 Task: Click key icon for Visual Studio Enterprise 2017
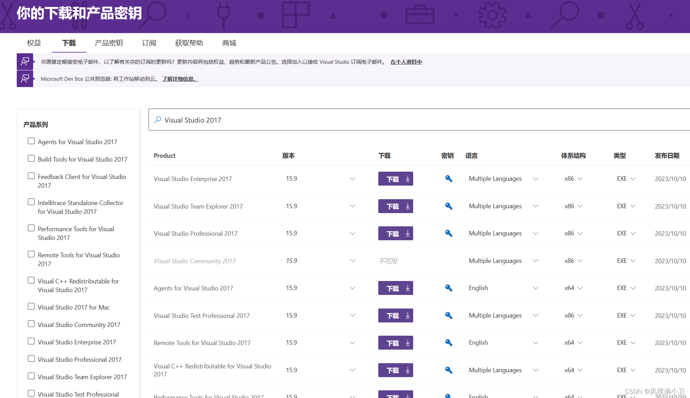click(x=448, y=179)
